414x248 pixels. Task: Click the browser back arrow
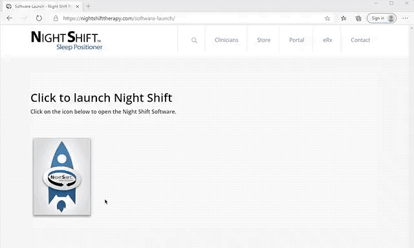coord(10,18)
